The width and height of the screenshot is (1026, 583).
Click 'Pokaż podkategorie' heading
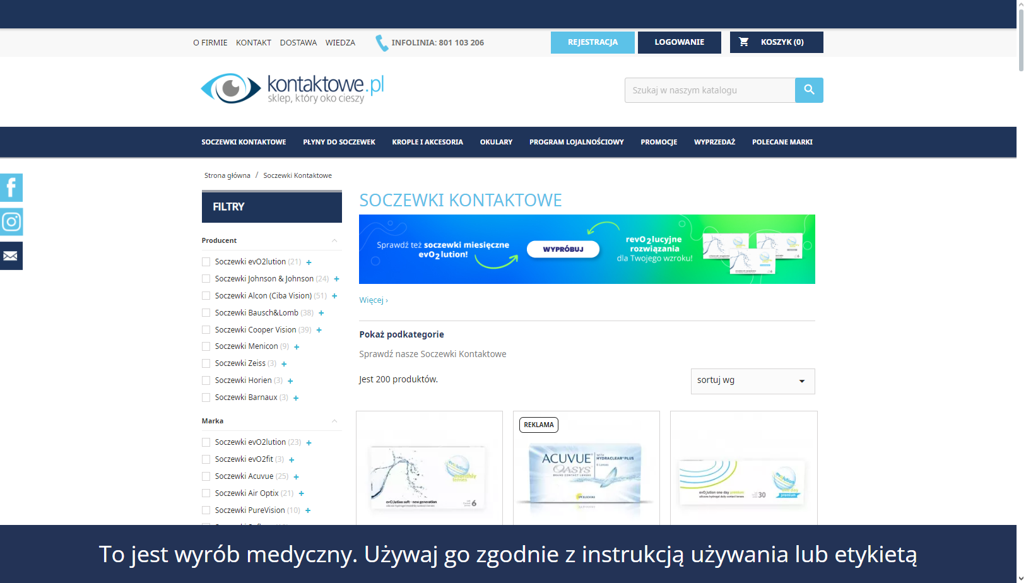(401, 334)
